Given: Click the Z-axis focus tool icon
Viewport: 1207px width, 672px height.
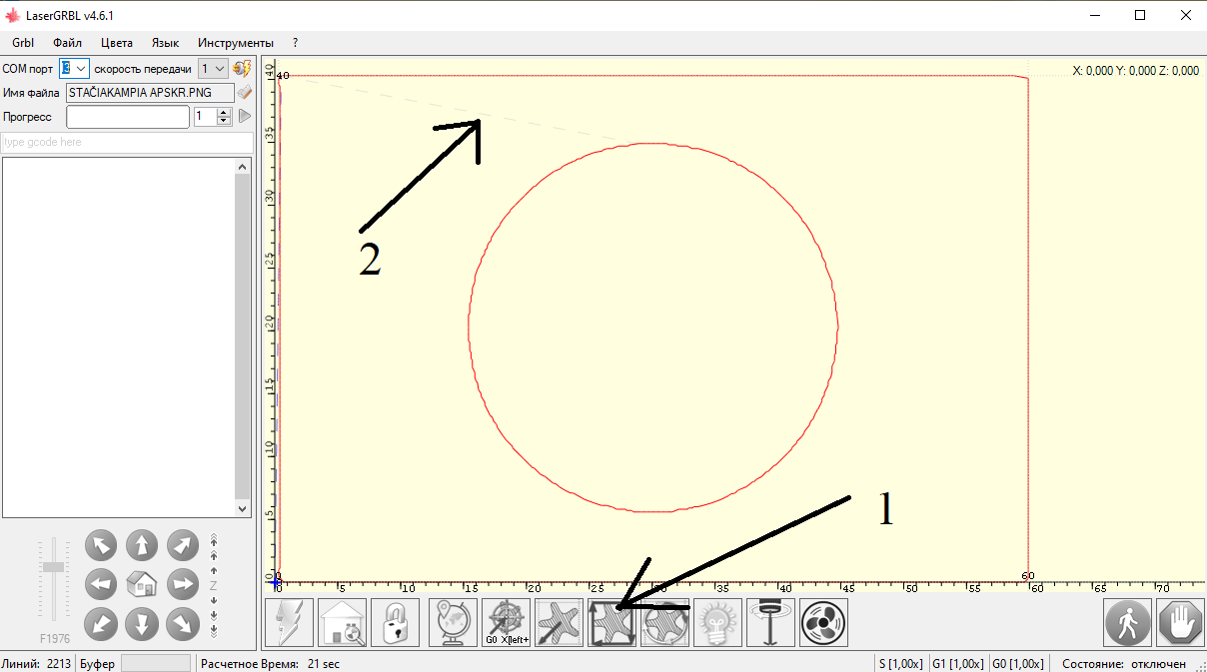Looking at the screenshot, I should pyautogui.click(x=770, y=622).
